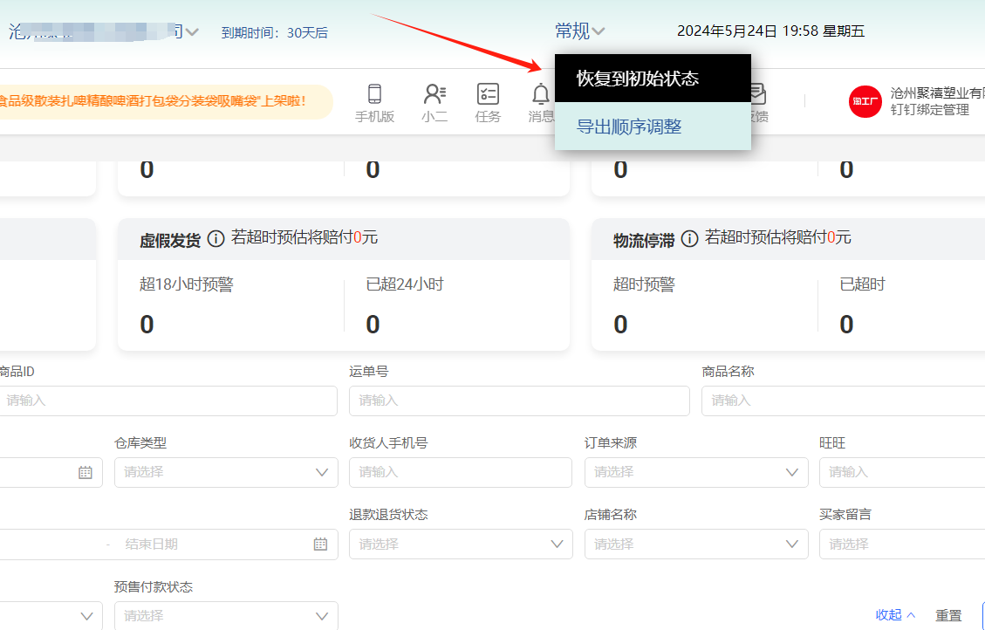
Task: Focus the 运单号 input field
Action: (x=519, y=401)
